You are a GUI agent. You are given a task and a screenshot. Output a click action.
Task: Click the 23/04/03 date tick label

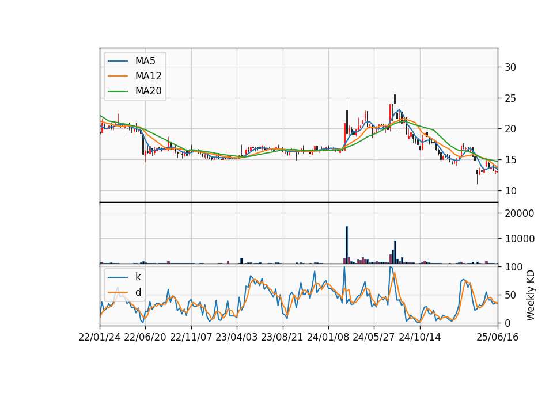click(236, 337)
